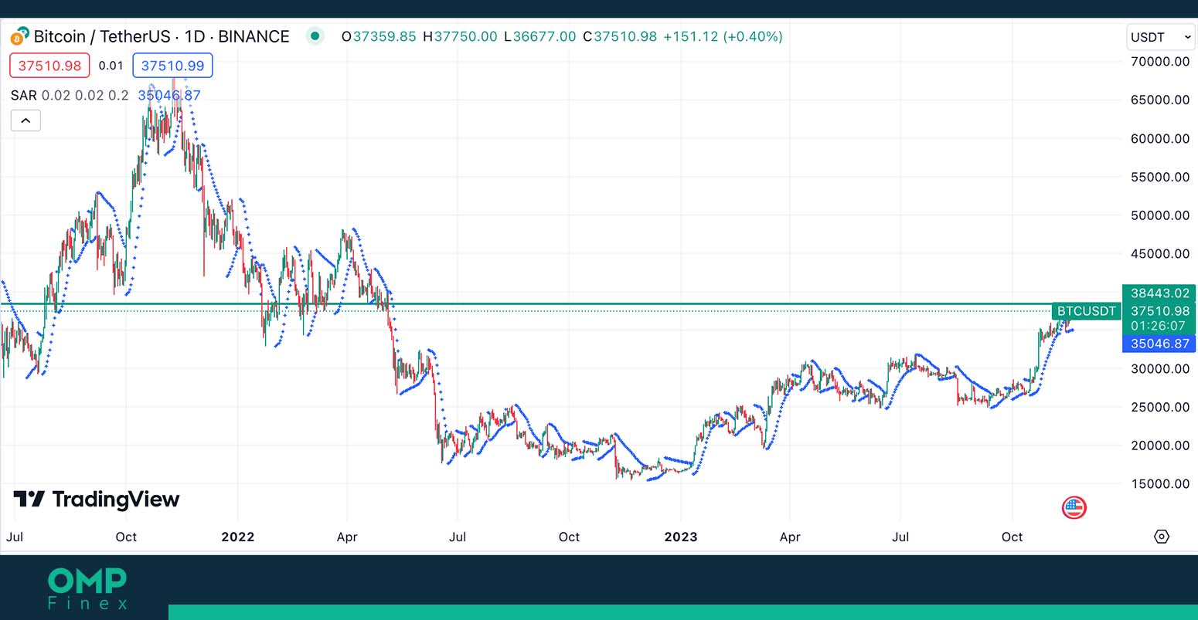Click the change value +151.12 (+0.40%)
Screen dimensions: 1198x620
coord(723,36)
